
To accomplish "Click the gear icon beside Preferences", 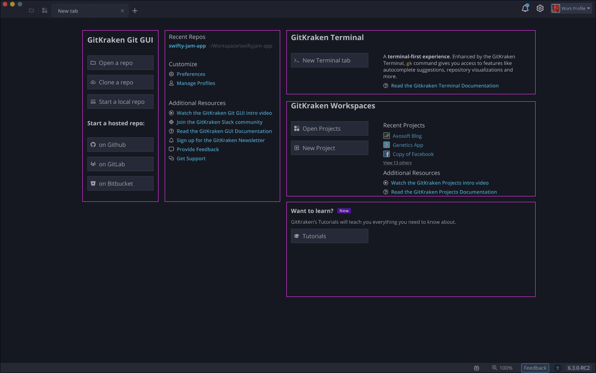I will 171,74.
